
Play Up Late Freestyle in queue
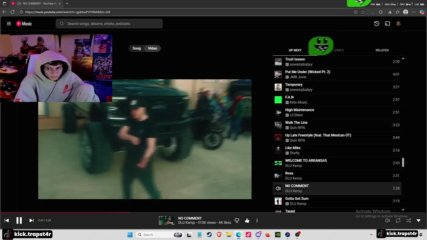(337, 138)
